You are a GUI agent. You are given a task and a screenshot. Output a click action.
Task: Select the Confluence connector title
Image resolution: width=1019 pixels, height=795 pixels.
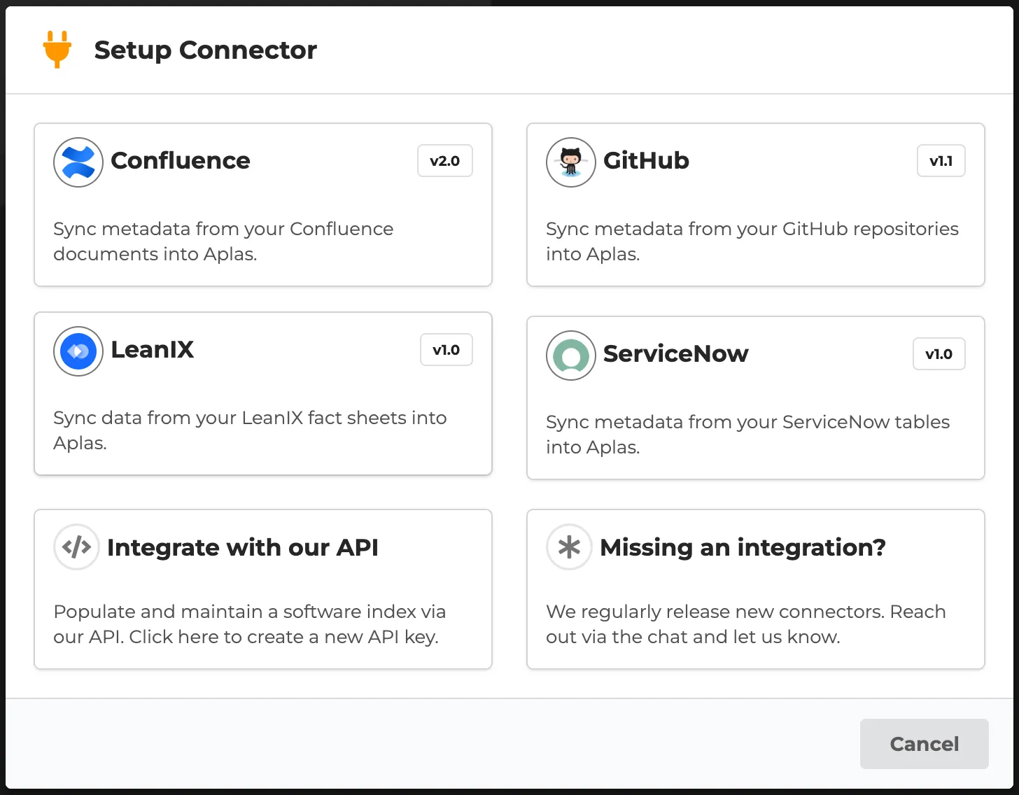click(181, 161)
